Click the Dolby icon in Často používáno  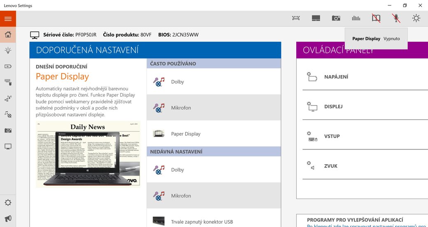coord(158,82)
